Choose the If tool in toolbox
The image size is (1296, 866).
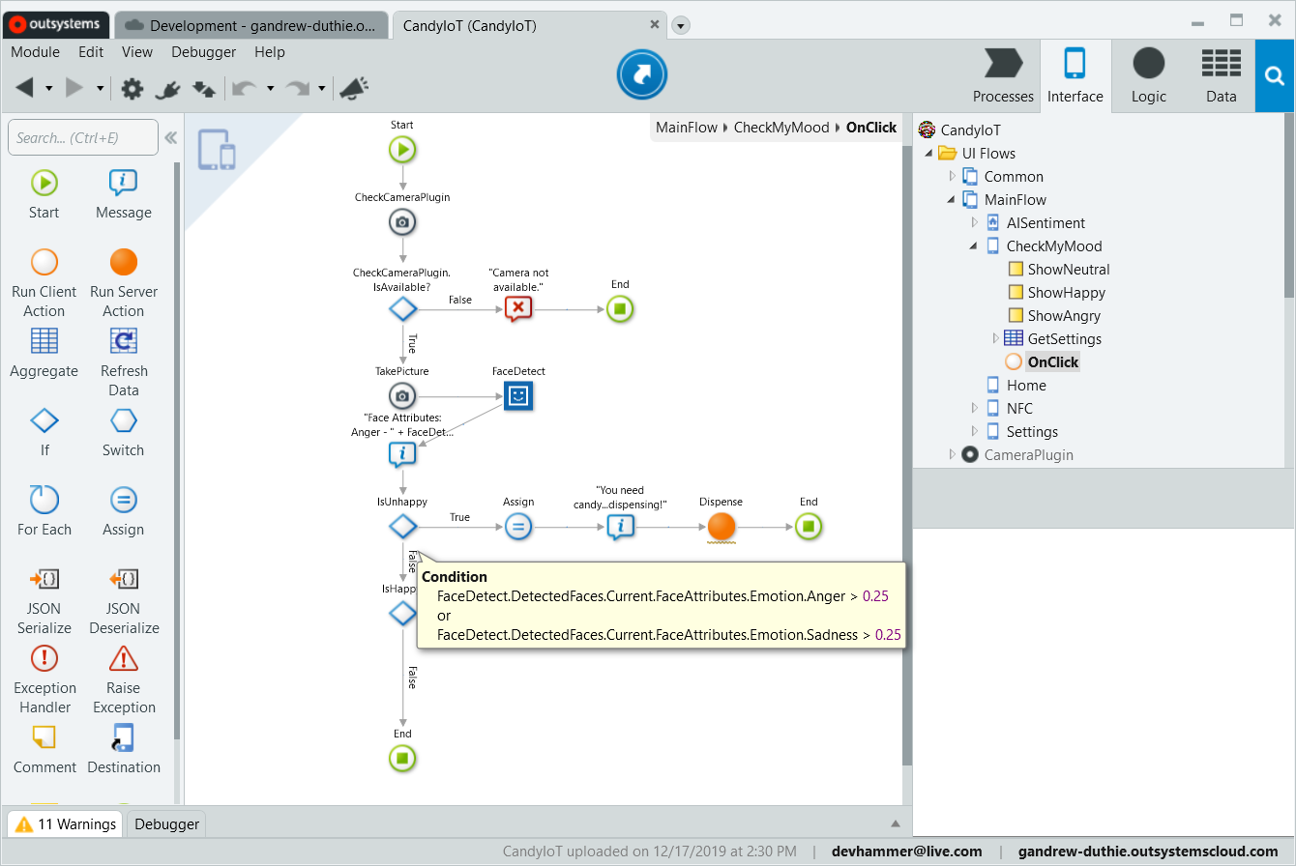[44, 432]
